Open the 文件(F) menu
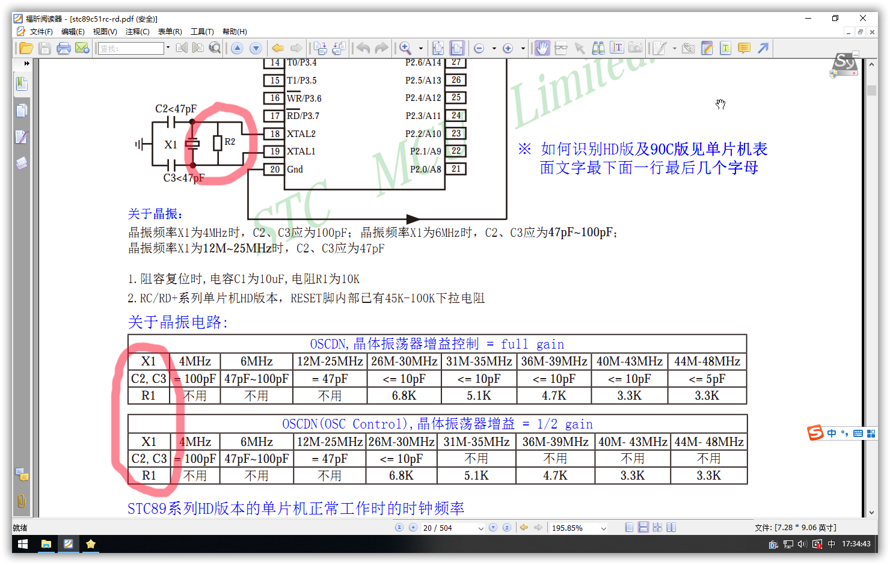The image size is (890, 565). 41,32
